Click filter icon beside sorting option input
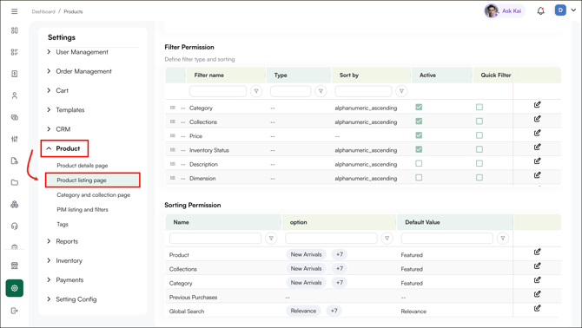582x328 pixels. point(387,239)
